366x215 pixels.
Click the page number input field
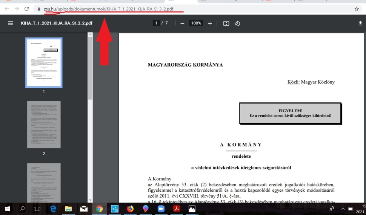pos(156,23)
